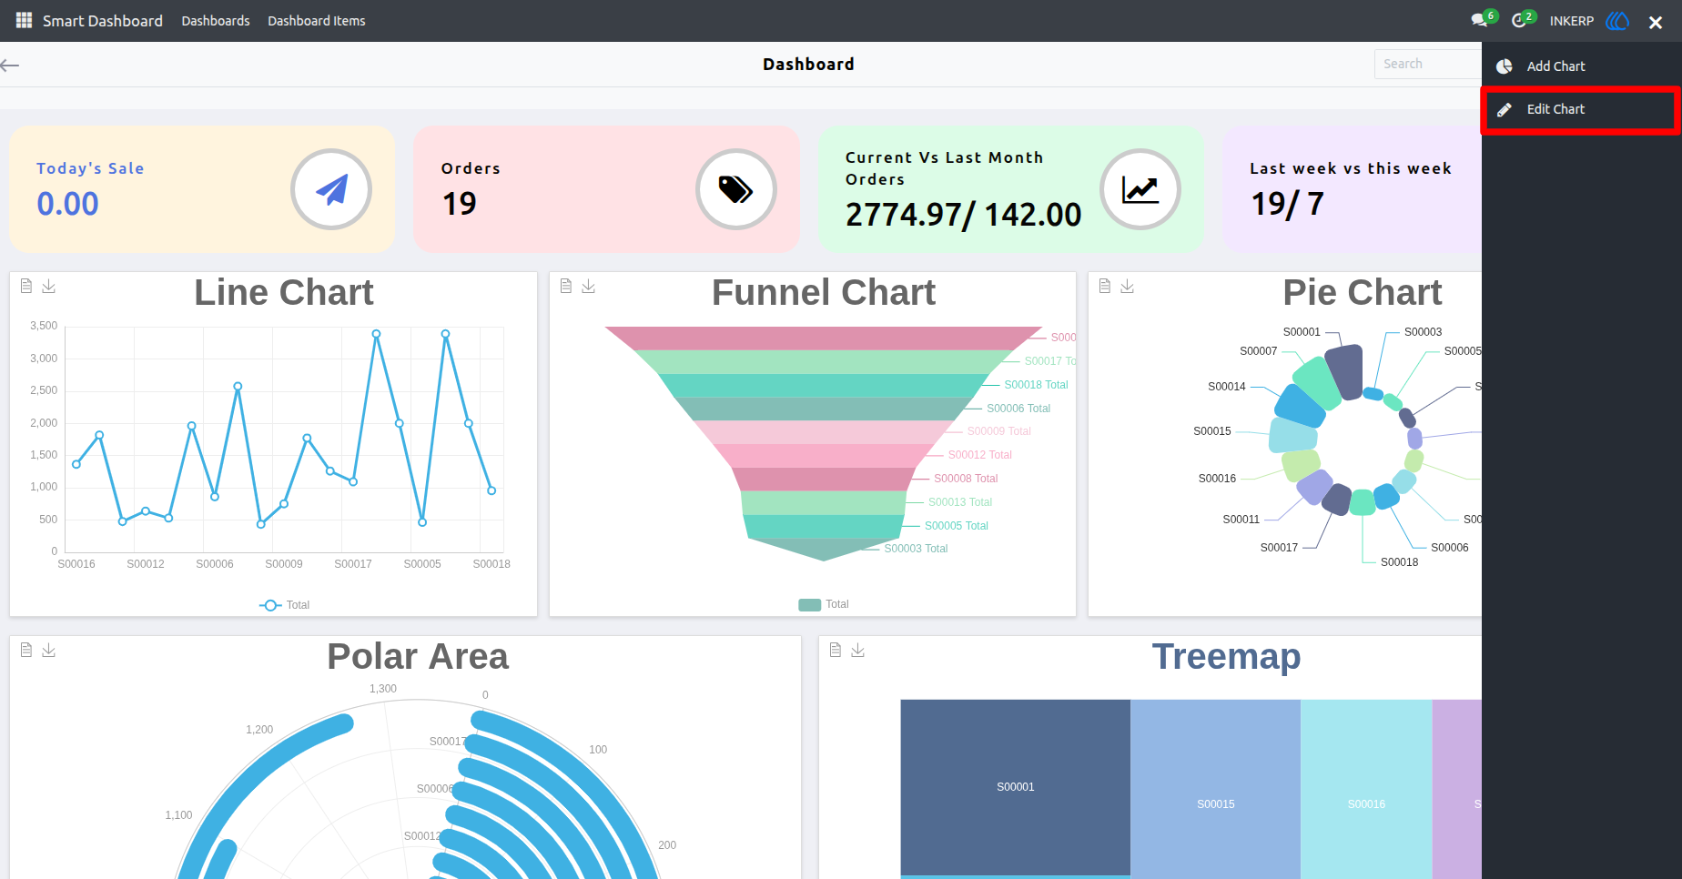Viewport: 1682px width, 879px height.
Task: Click the Polar Area title
Action: (x=418, y=657)
